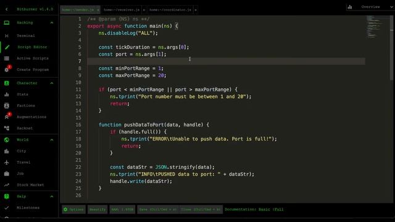Click the Milestones checkmark icon
The height and width of the screenshot is (222, 395).
[7, 208]
